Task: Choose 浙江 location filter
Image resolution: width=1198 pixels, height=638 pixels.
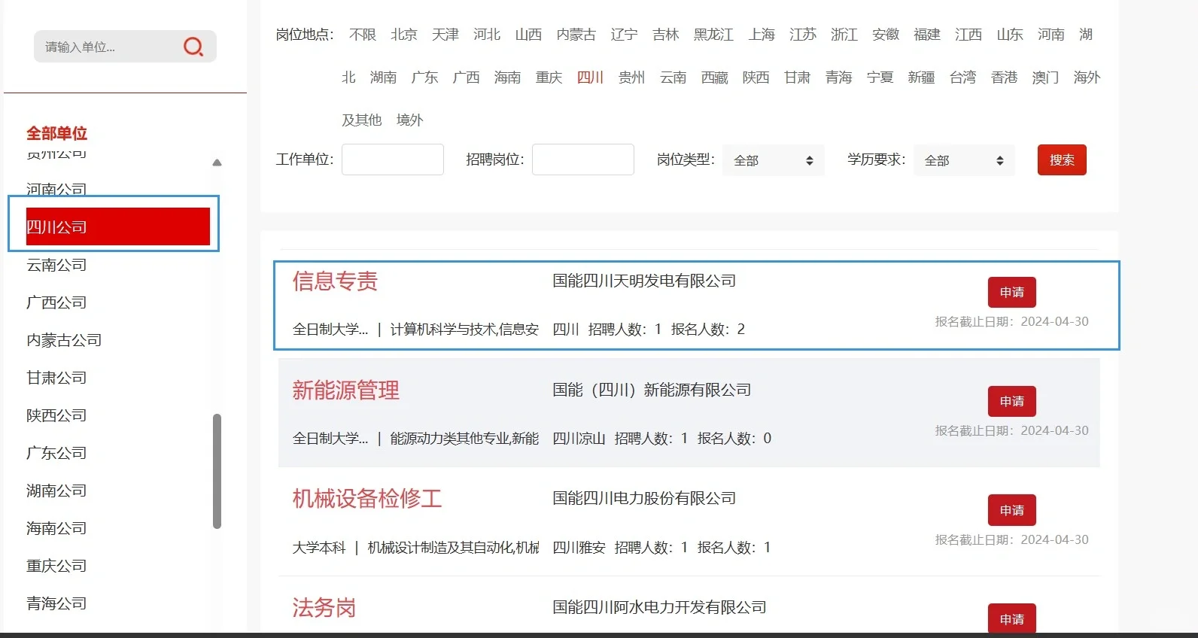Action: (844, 35)
